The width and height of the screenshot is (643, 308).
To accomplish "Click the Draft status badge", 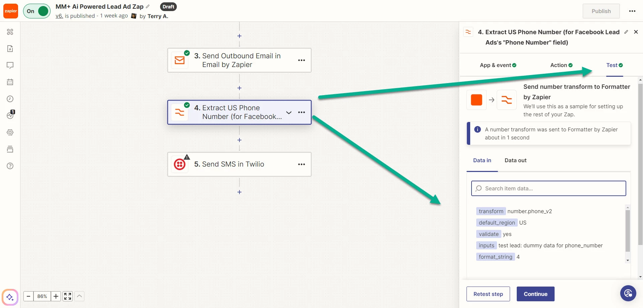I will tap(168, 6).
